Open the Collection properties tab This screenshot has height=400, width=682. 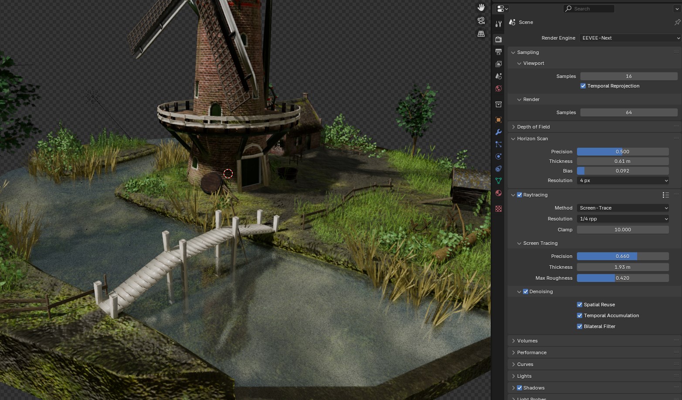499,104
